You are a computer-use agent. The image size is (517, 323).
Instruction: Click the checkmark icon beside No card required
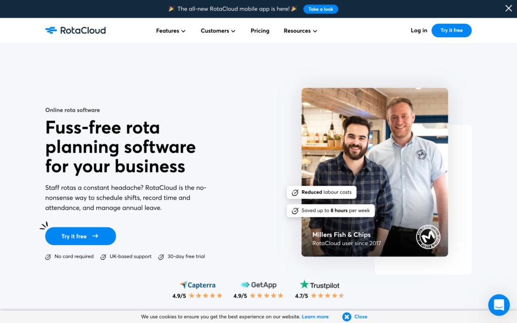click(48, 257)
